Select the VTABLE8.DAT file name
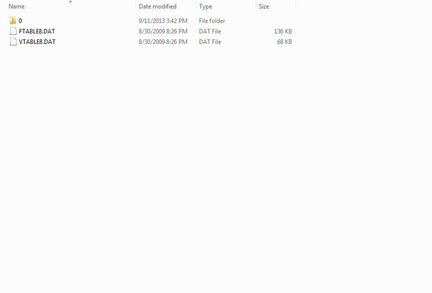432x293 pixels. click(x=37, y=42)
